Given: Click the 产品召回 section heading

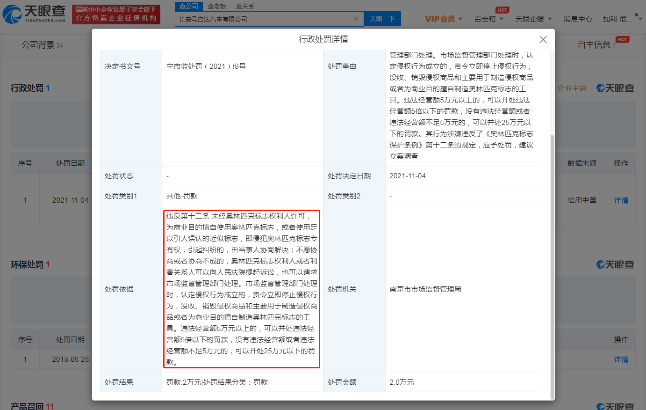Looking at the screenshot, I should click(x=32, y=406).
